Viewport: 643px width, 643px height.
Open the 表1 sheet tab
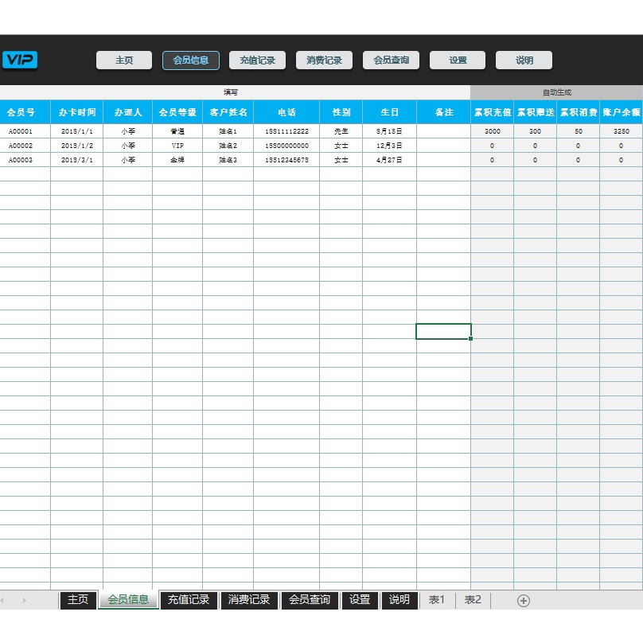(x=437, y=600)
